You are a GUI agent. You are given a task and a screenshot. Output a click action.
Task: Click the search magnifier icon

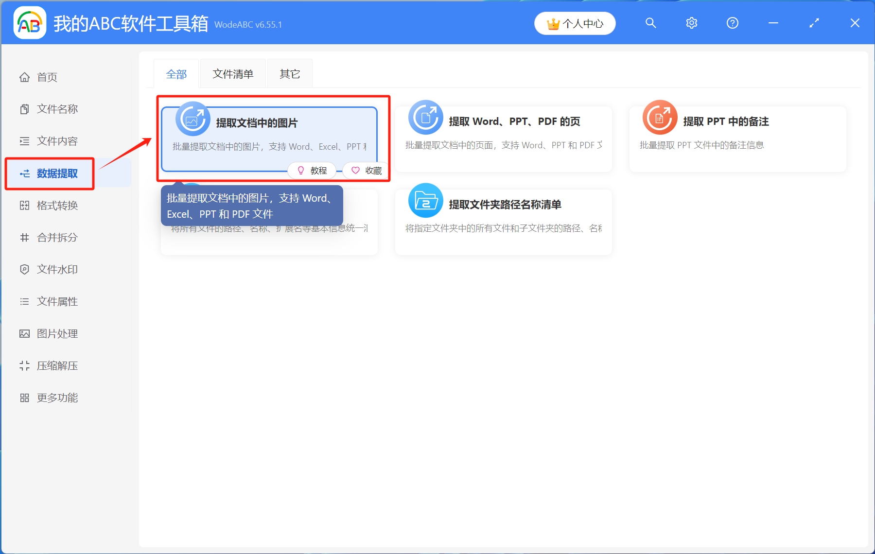click(x=650, y=23)
